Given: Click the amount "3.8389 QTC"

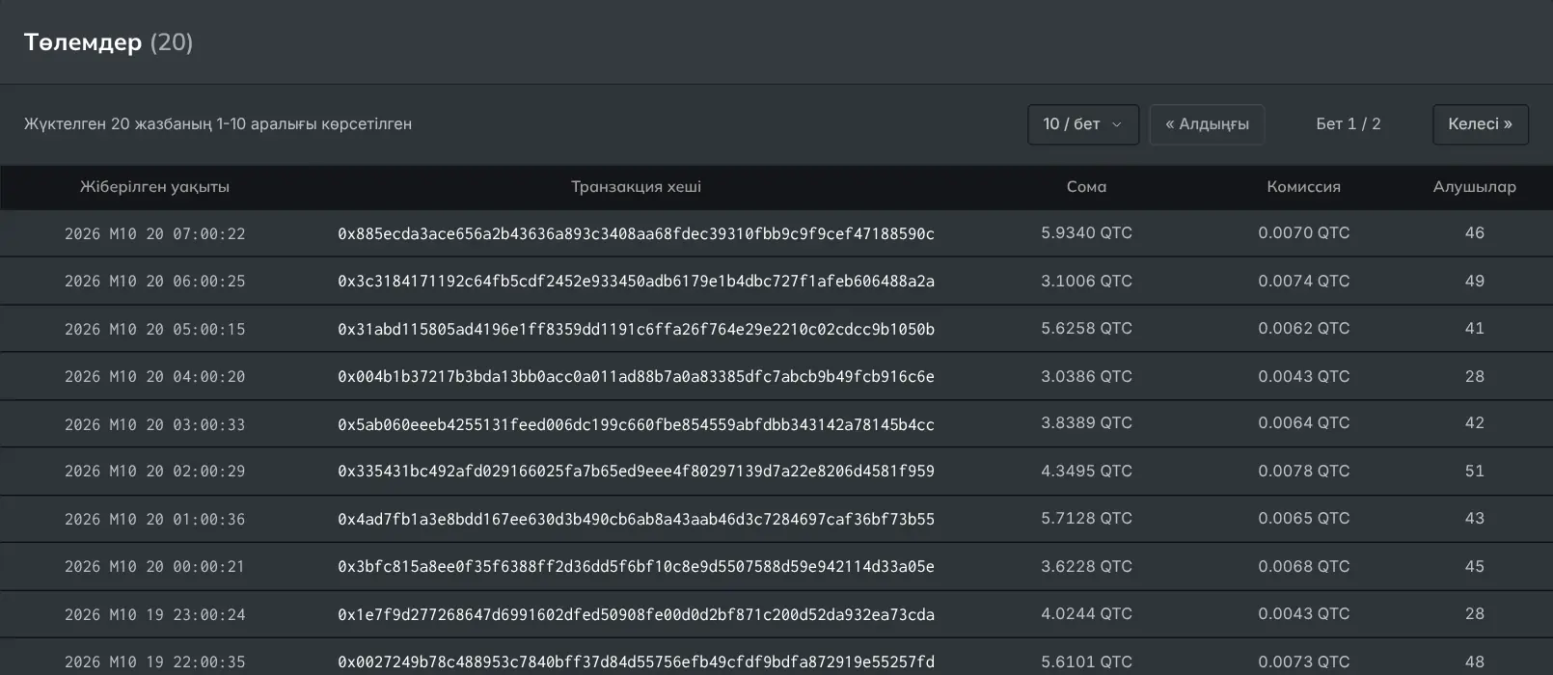Looking at the screenshot, I should pyautogui.click(x=1087, y=423).
